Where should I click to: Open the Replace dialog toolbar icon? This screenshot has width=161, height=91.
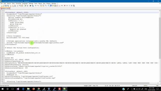(x=33, y=6)
